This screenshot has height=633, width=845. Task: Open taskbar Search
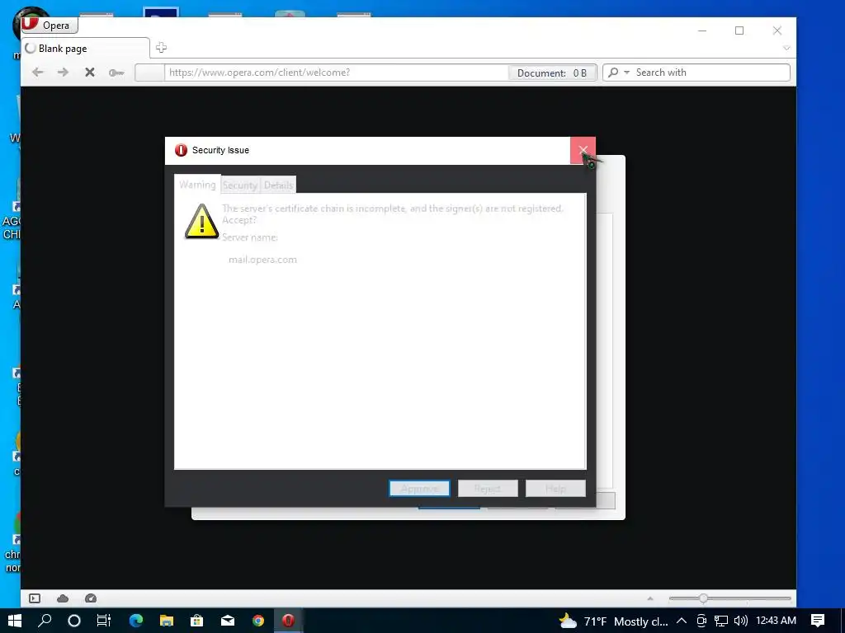[45, 621]
